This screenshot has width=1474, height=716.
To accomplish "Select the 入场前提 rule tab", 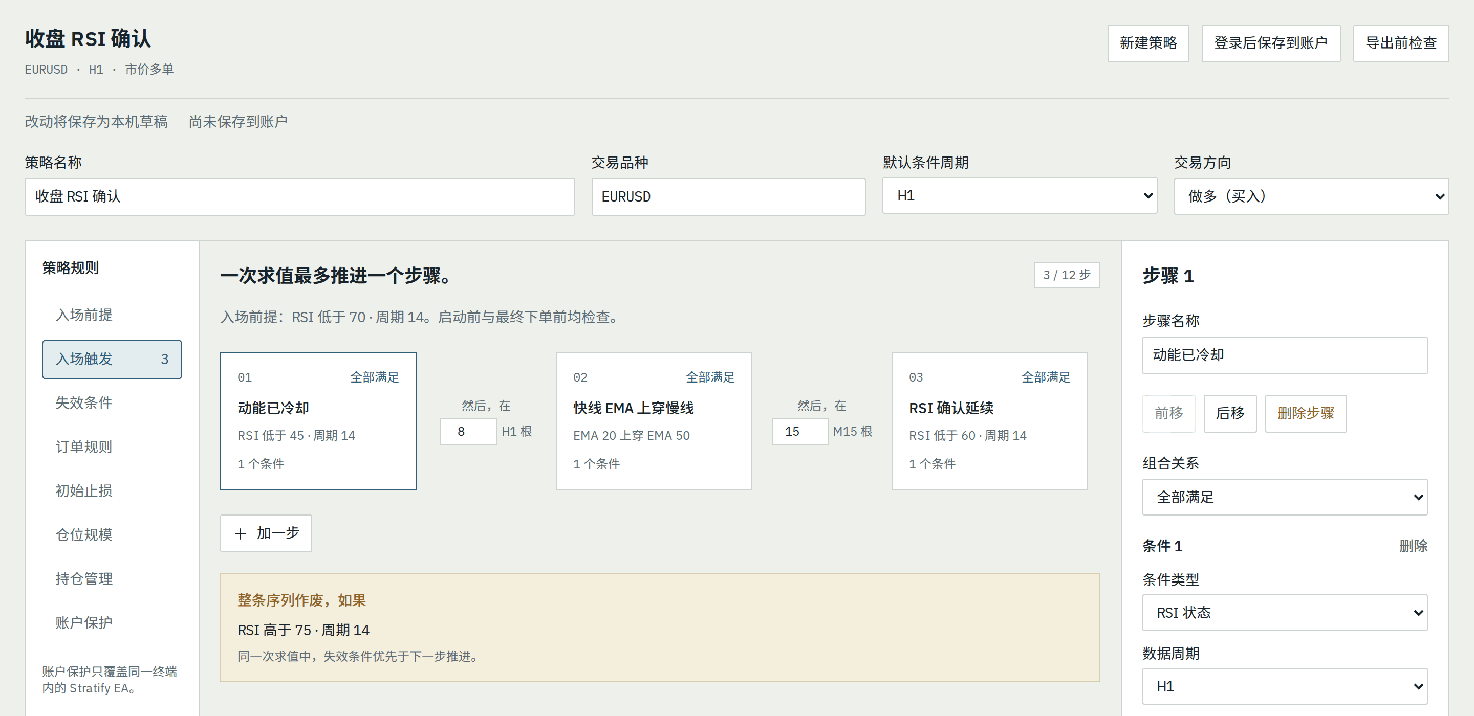I will coord(112,315).
